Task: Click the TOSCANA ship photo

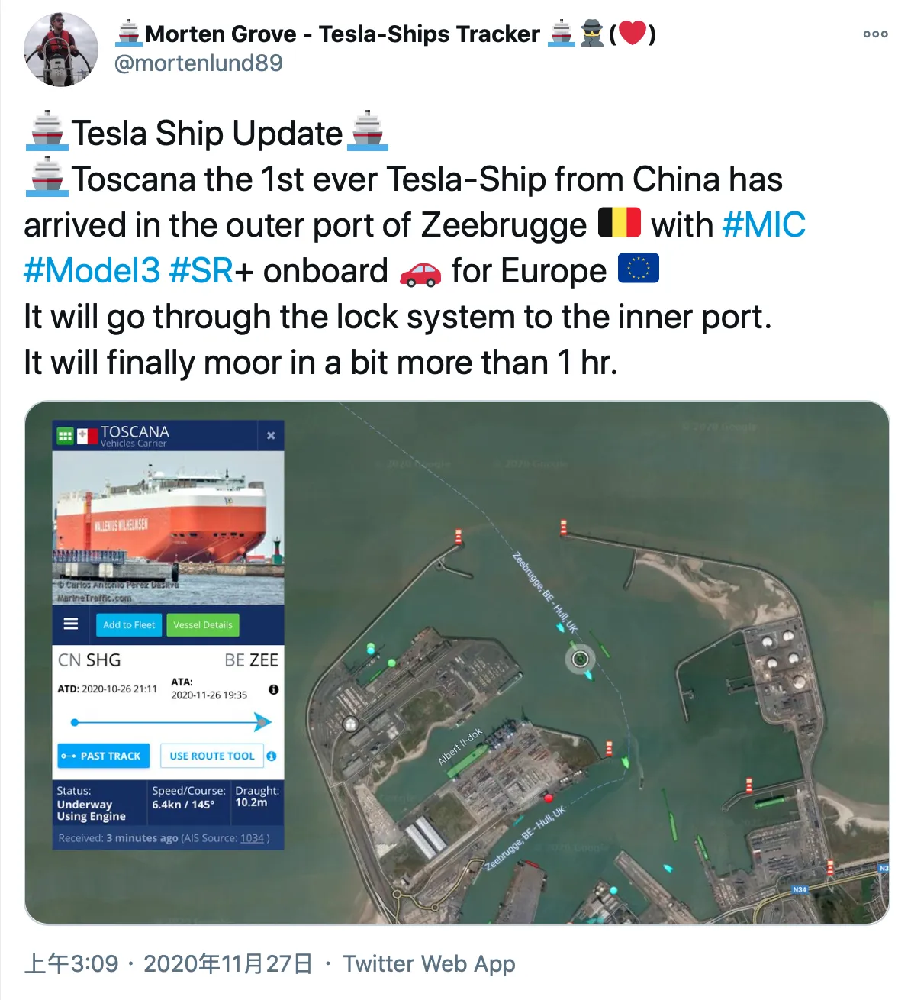Action: tap(168, 528)
